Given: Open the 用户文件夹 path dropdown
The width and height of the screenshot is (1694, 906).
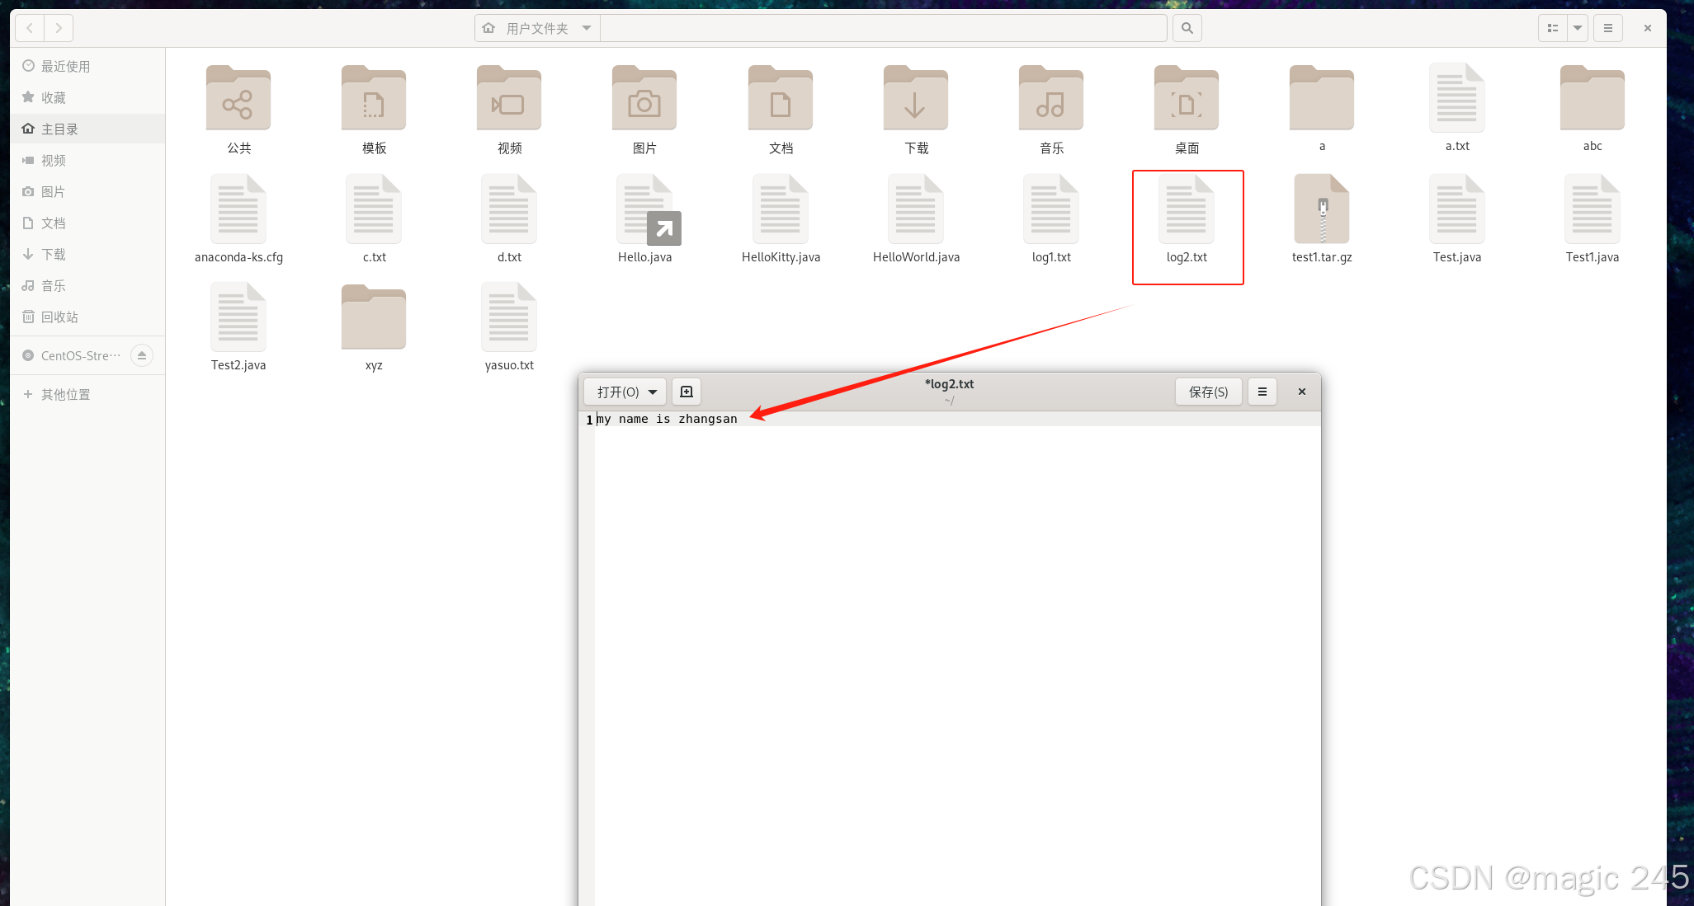Looking at the screenshot, I should coord(586,28).
